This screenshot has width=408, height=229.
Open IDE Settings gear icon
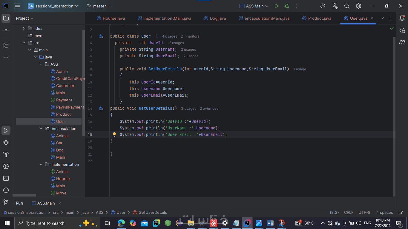click(x=359, y=6)
